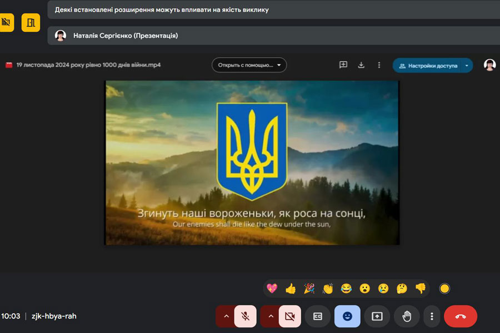Toggle the emoji reactions panel
500x333 pixels.
point(347,316)
